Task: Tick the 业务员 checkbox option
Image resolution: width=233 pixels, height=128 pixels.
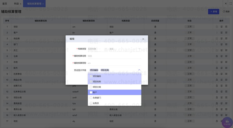Action: (91, 103)
